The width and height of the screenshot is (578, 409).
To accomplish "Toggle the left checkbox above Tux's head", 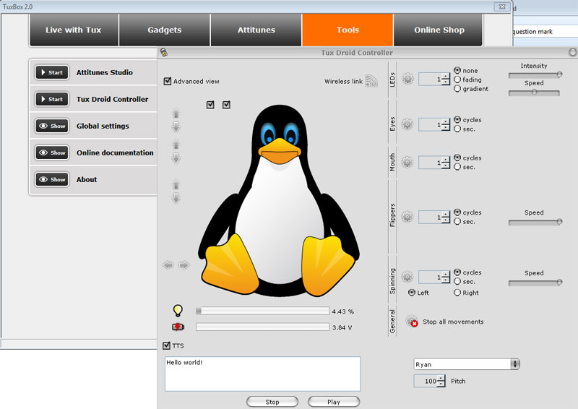I will tap(210, 105).
